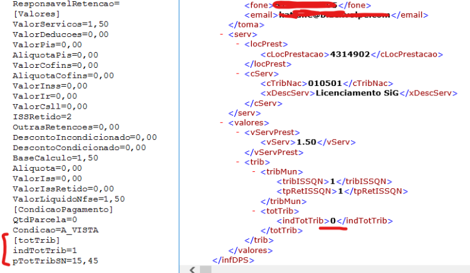The image size is (470, 273).
Task: Click the closing vServPrest tag
Action: [274, 153]
